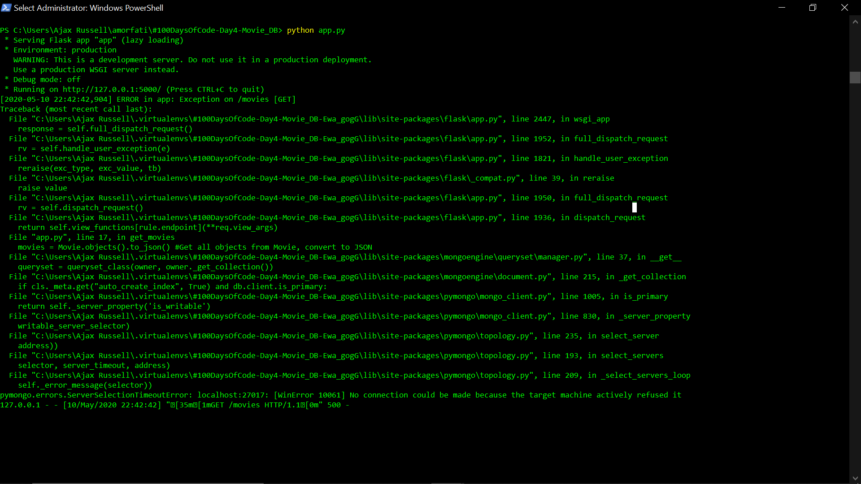Image resolution: width=861 pixels, height=484 pixels.
Task: Click the scrollbar down arrow
Action: click(855, 478)
